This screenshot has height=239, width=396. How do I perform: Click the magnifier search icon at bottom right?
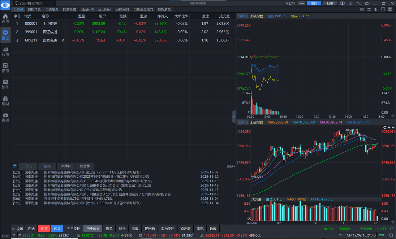391,235
